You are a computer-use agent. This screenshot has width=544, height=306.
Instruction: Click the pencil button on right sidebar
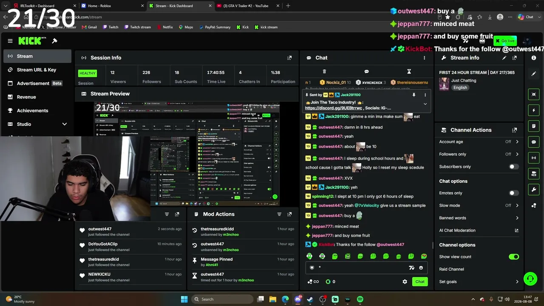[534, 74]
